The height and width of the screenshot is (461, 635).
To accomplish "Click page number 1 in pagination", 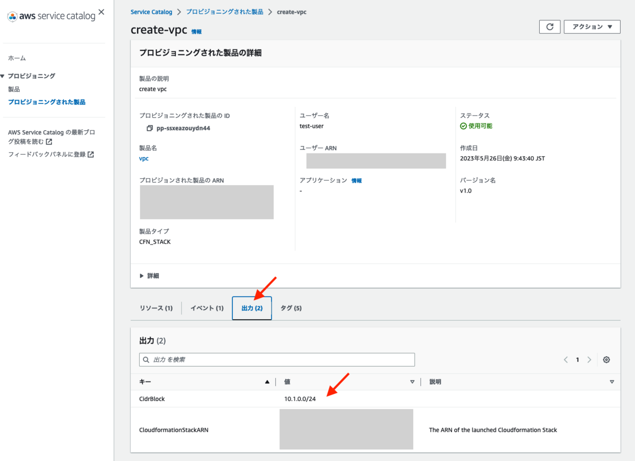I will tap(577, 360).
